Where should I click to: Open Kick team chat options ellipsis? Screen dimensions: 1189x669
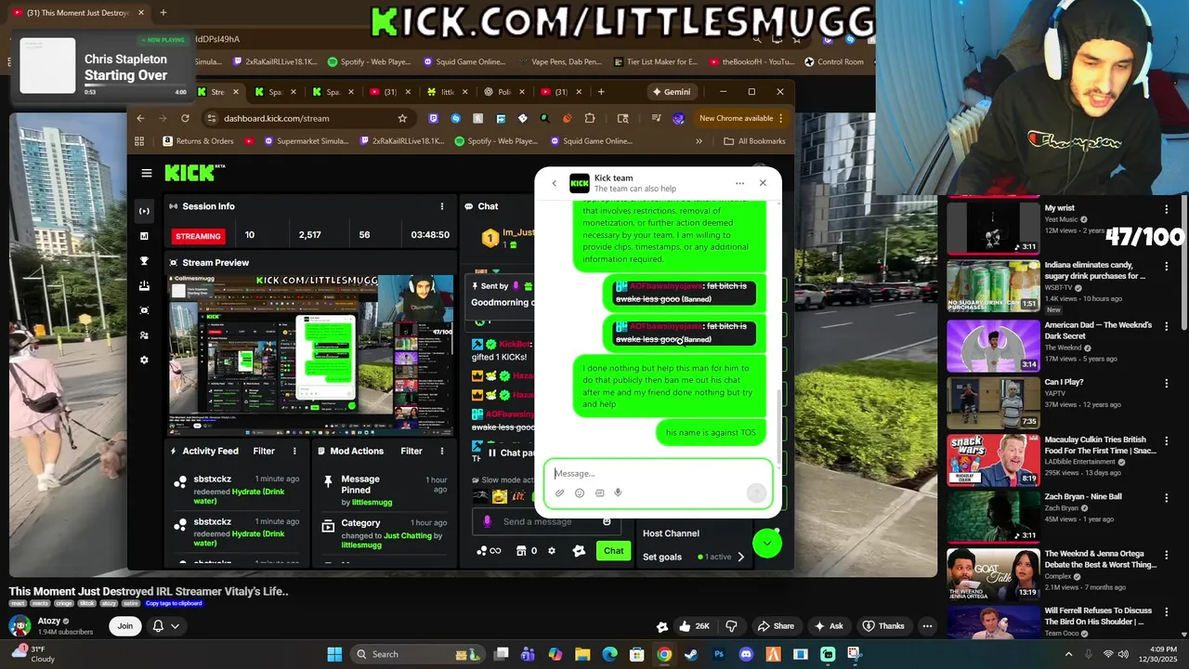739,183
